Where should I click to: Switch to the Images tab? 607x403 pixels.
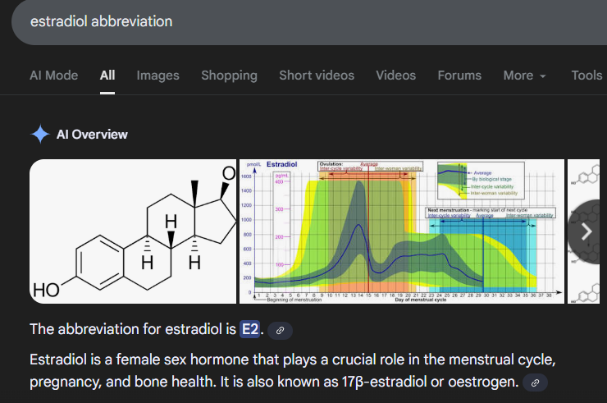click(157, 76)
